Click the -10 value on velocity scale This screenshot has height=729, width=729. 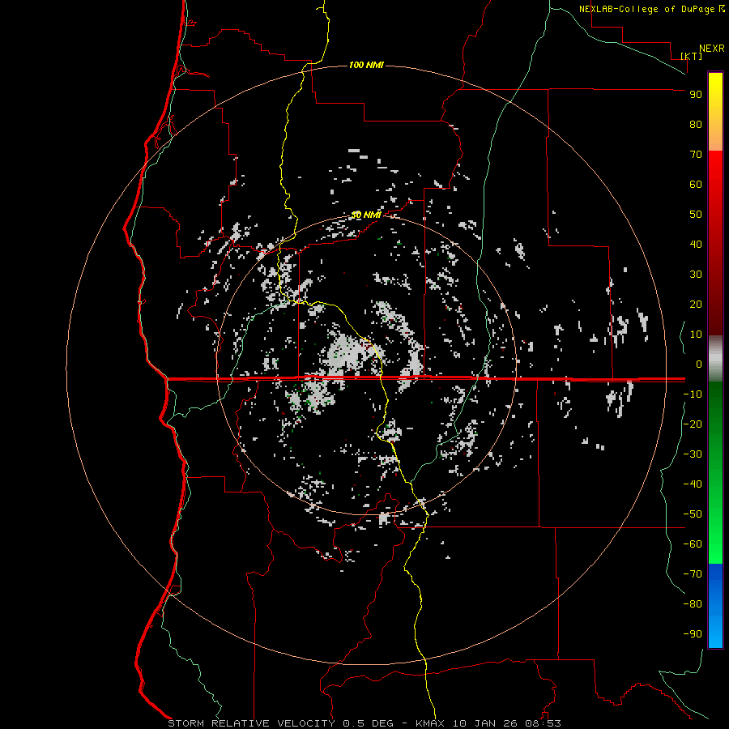pos(693,394)
